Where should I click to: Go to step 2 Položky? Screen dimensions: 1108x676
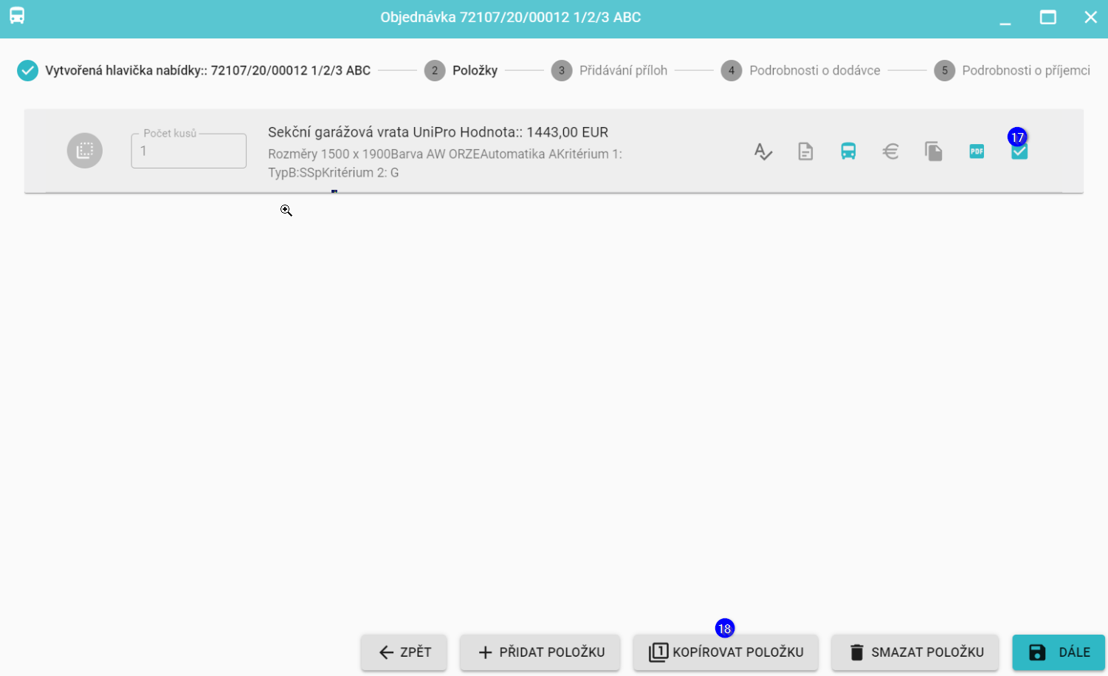click(461, 71)
